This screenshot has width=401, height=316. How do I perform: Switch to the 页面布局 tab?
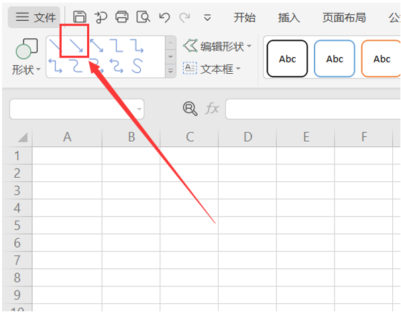[344, 17]
